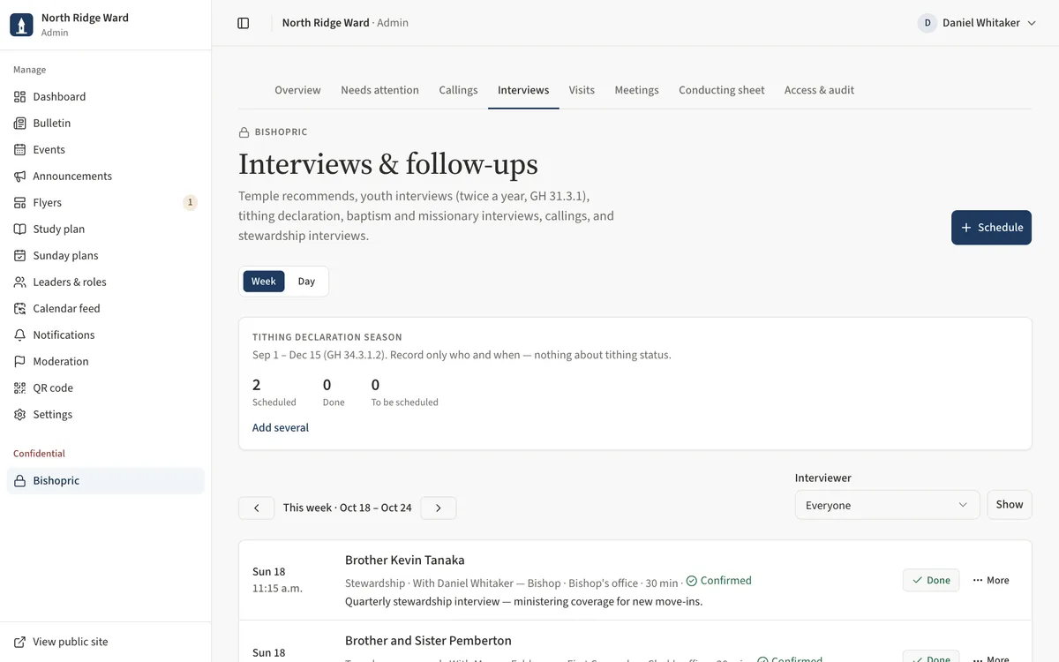Click the Brother and Sister Pemberton name
The height and width of the screenshot is (662, 1059).
(x=428, y=640)
